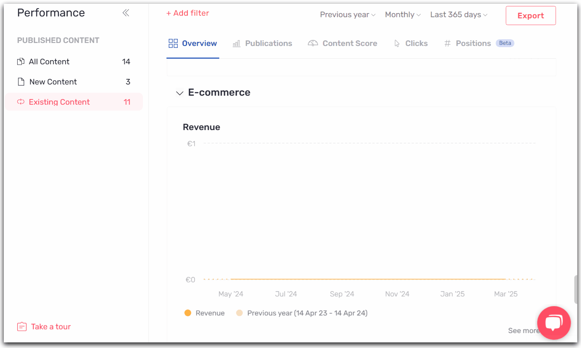Switch to the Clicks tab
581x348 pixels.
[x=411, y=43]
